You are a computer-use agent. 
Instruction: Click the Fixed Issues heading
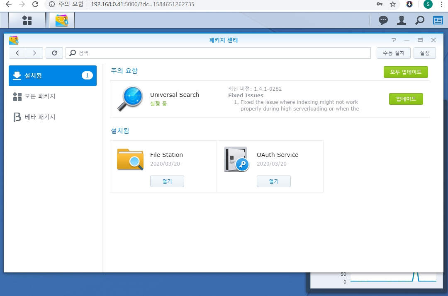pos(246,96)
